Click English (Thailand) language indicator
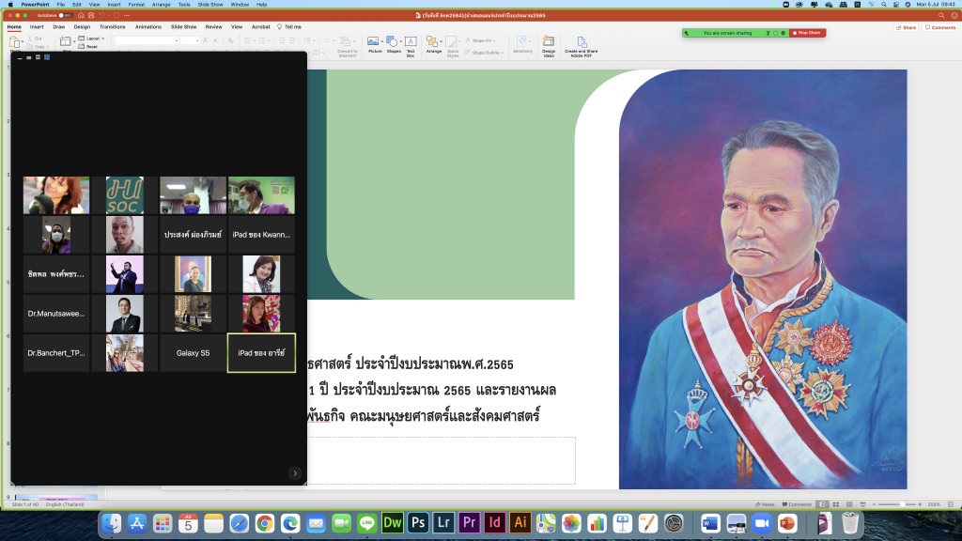Viewport: 962px width, 541px height. 65,504
